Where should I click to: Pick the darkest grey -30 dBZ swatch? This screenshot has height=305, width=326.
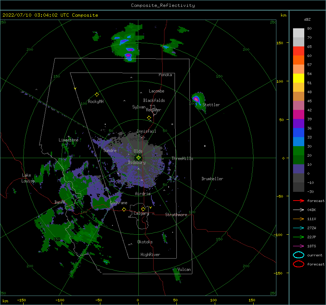pos(298,187)
